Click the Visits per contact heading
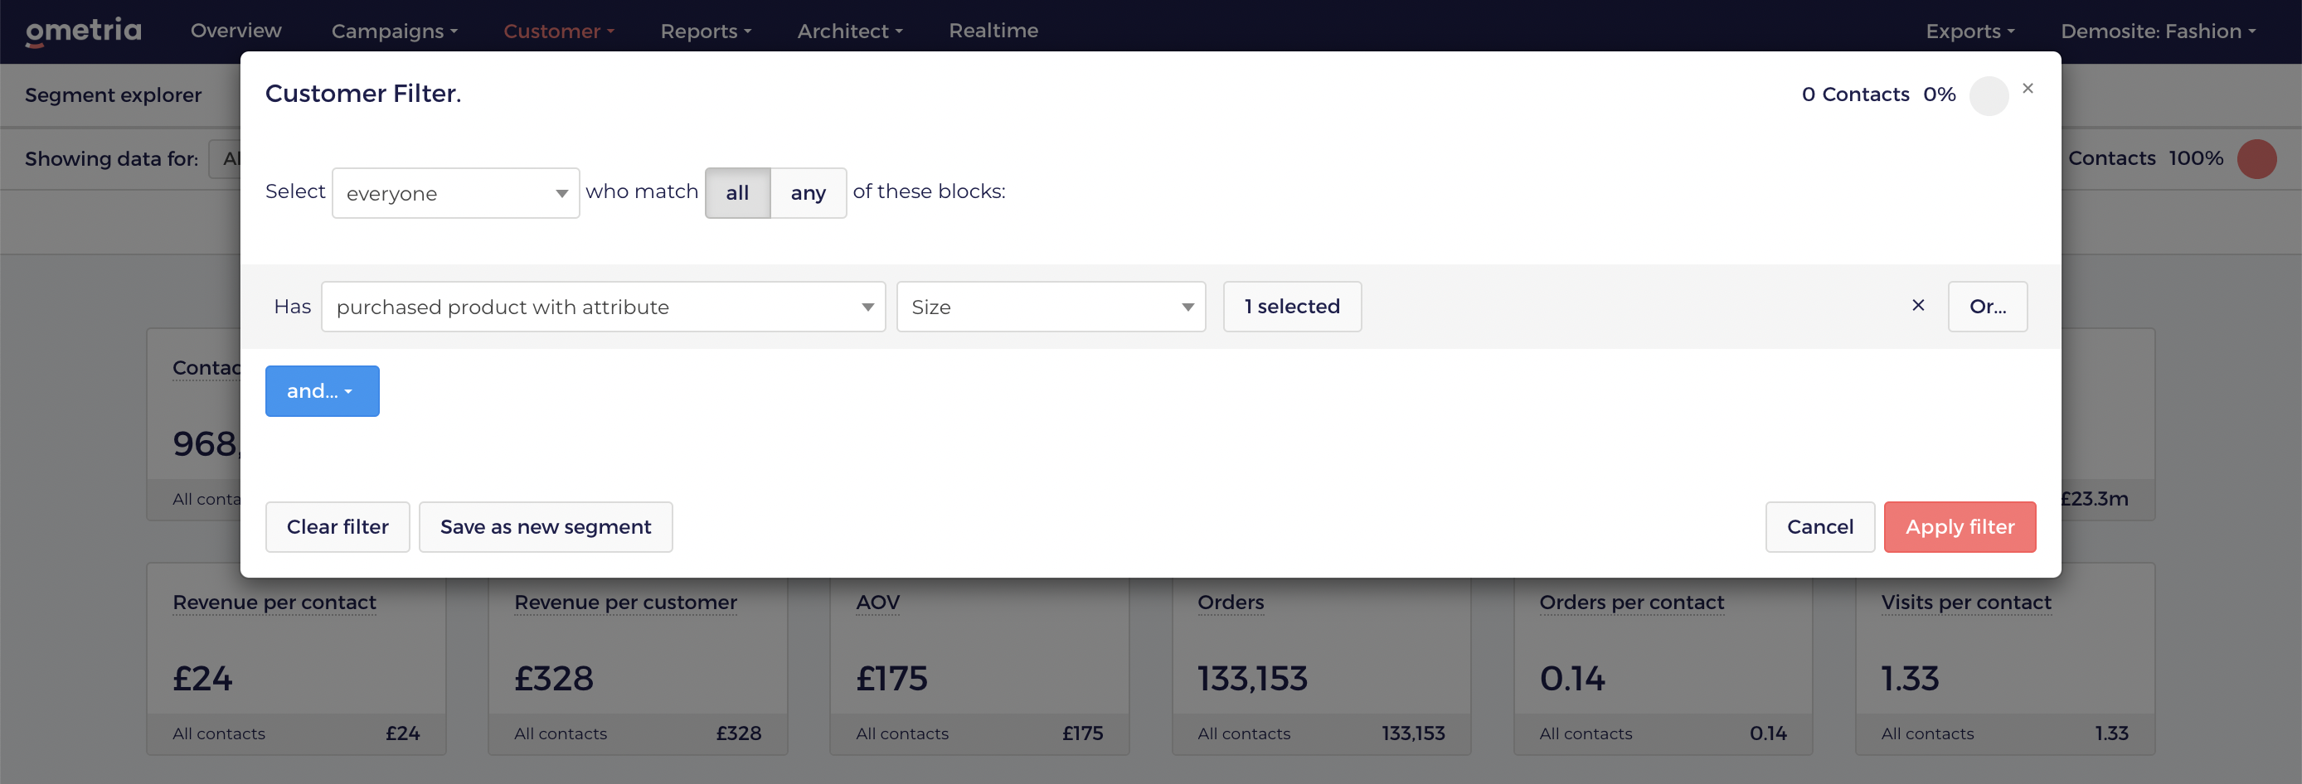This screenshot has width=2302, height=784. (1965, 603)
